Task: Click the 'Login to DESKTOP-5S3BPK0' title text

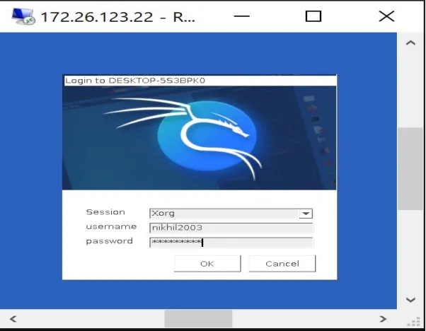Action: point(135,81)
